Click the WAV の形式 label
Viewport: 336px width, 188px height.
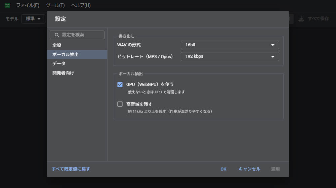(129, 45)
